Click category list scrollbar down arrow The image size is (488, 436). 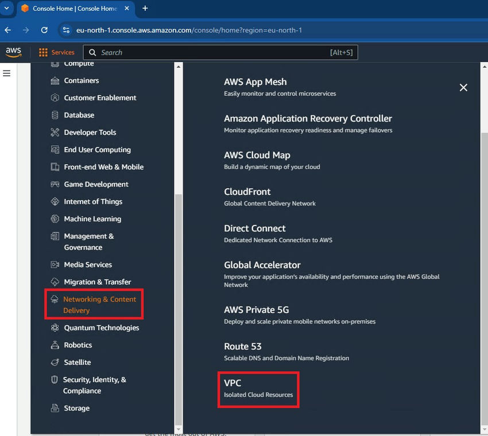(179, 429)
